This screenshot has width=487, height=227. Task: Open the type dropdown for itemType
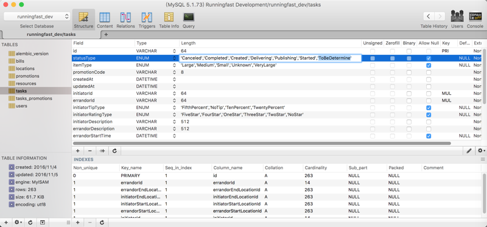click(174, 65)
